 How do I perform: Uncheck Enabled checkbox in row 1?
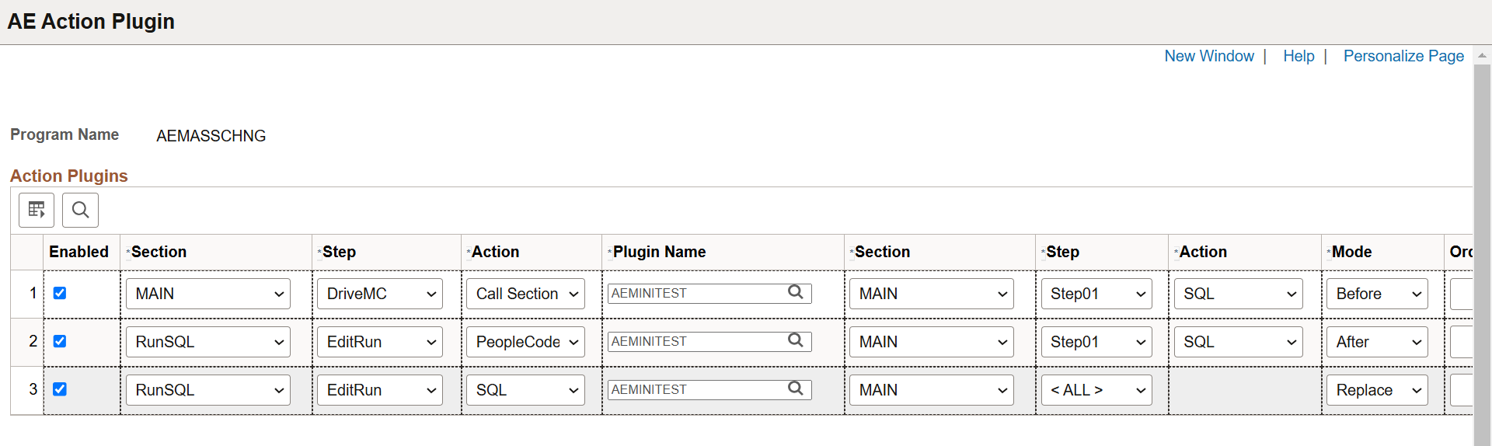(60, 293)
